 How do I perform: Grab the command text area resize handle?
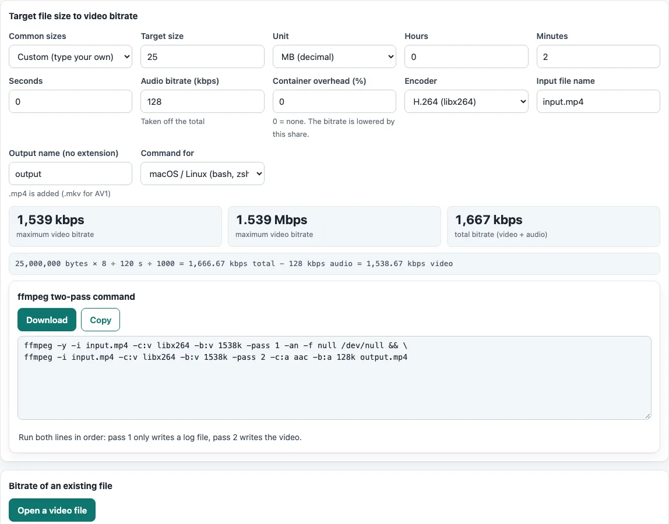click(647, 416)
